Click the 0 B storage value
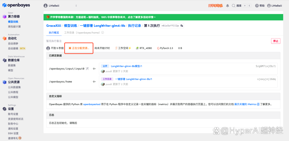This screenshot has width=289, height=141. click(180, 48)
